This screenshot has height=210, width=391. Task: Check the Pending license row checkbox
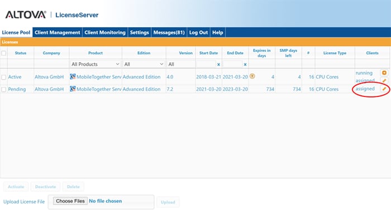tap(4, 89)
